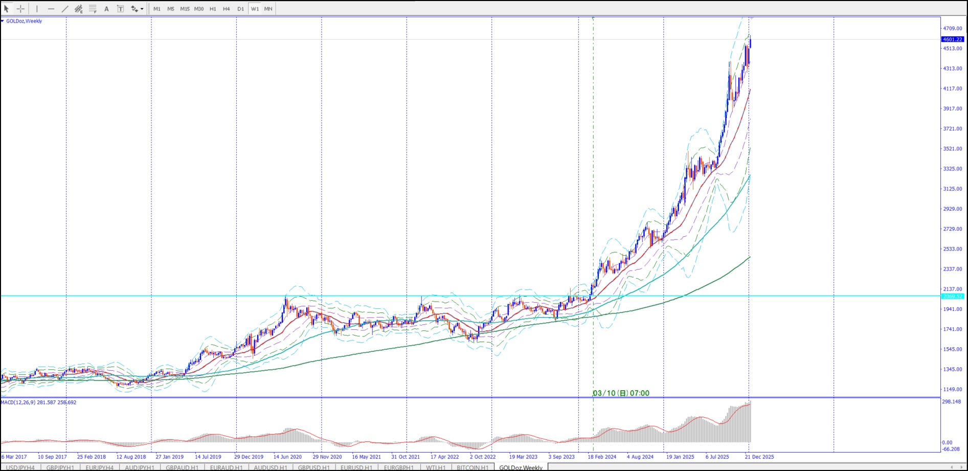Click the cyan horizontal line price label
Image resolution: width=968 pixels, height=471 pixels.
(x=952, y=296)
